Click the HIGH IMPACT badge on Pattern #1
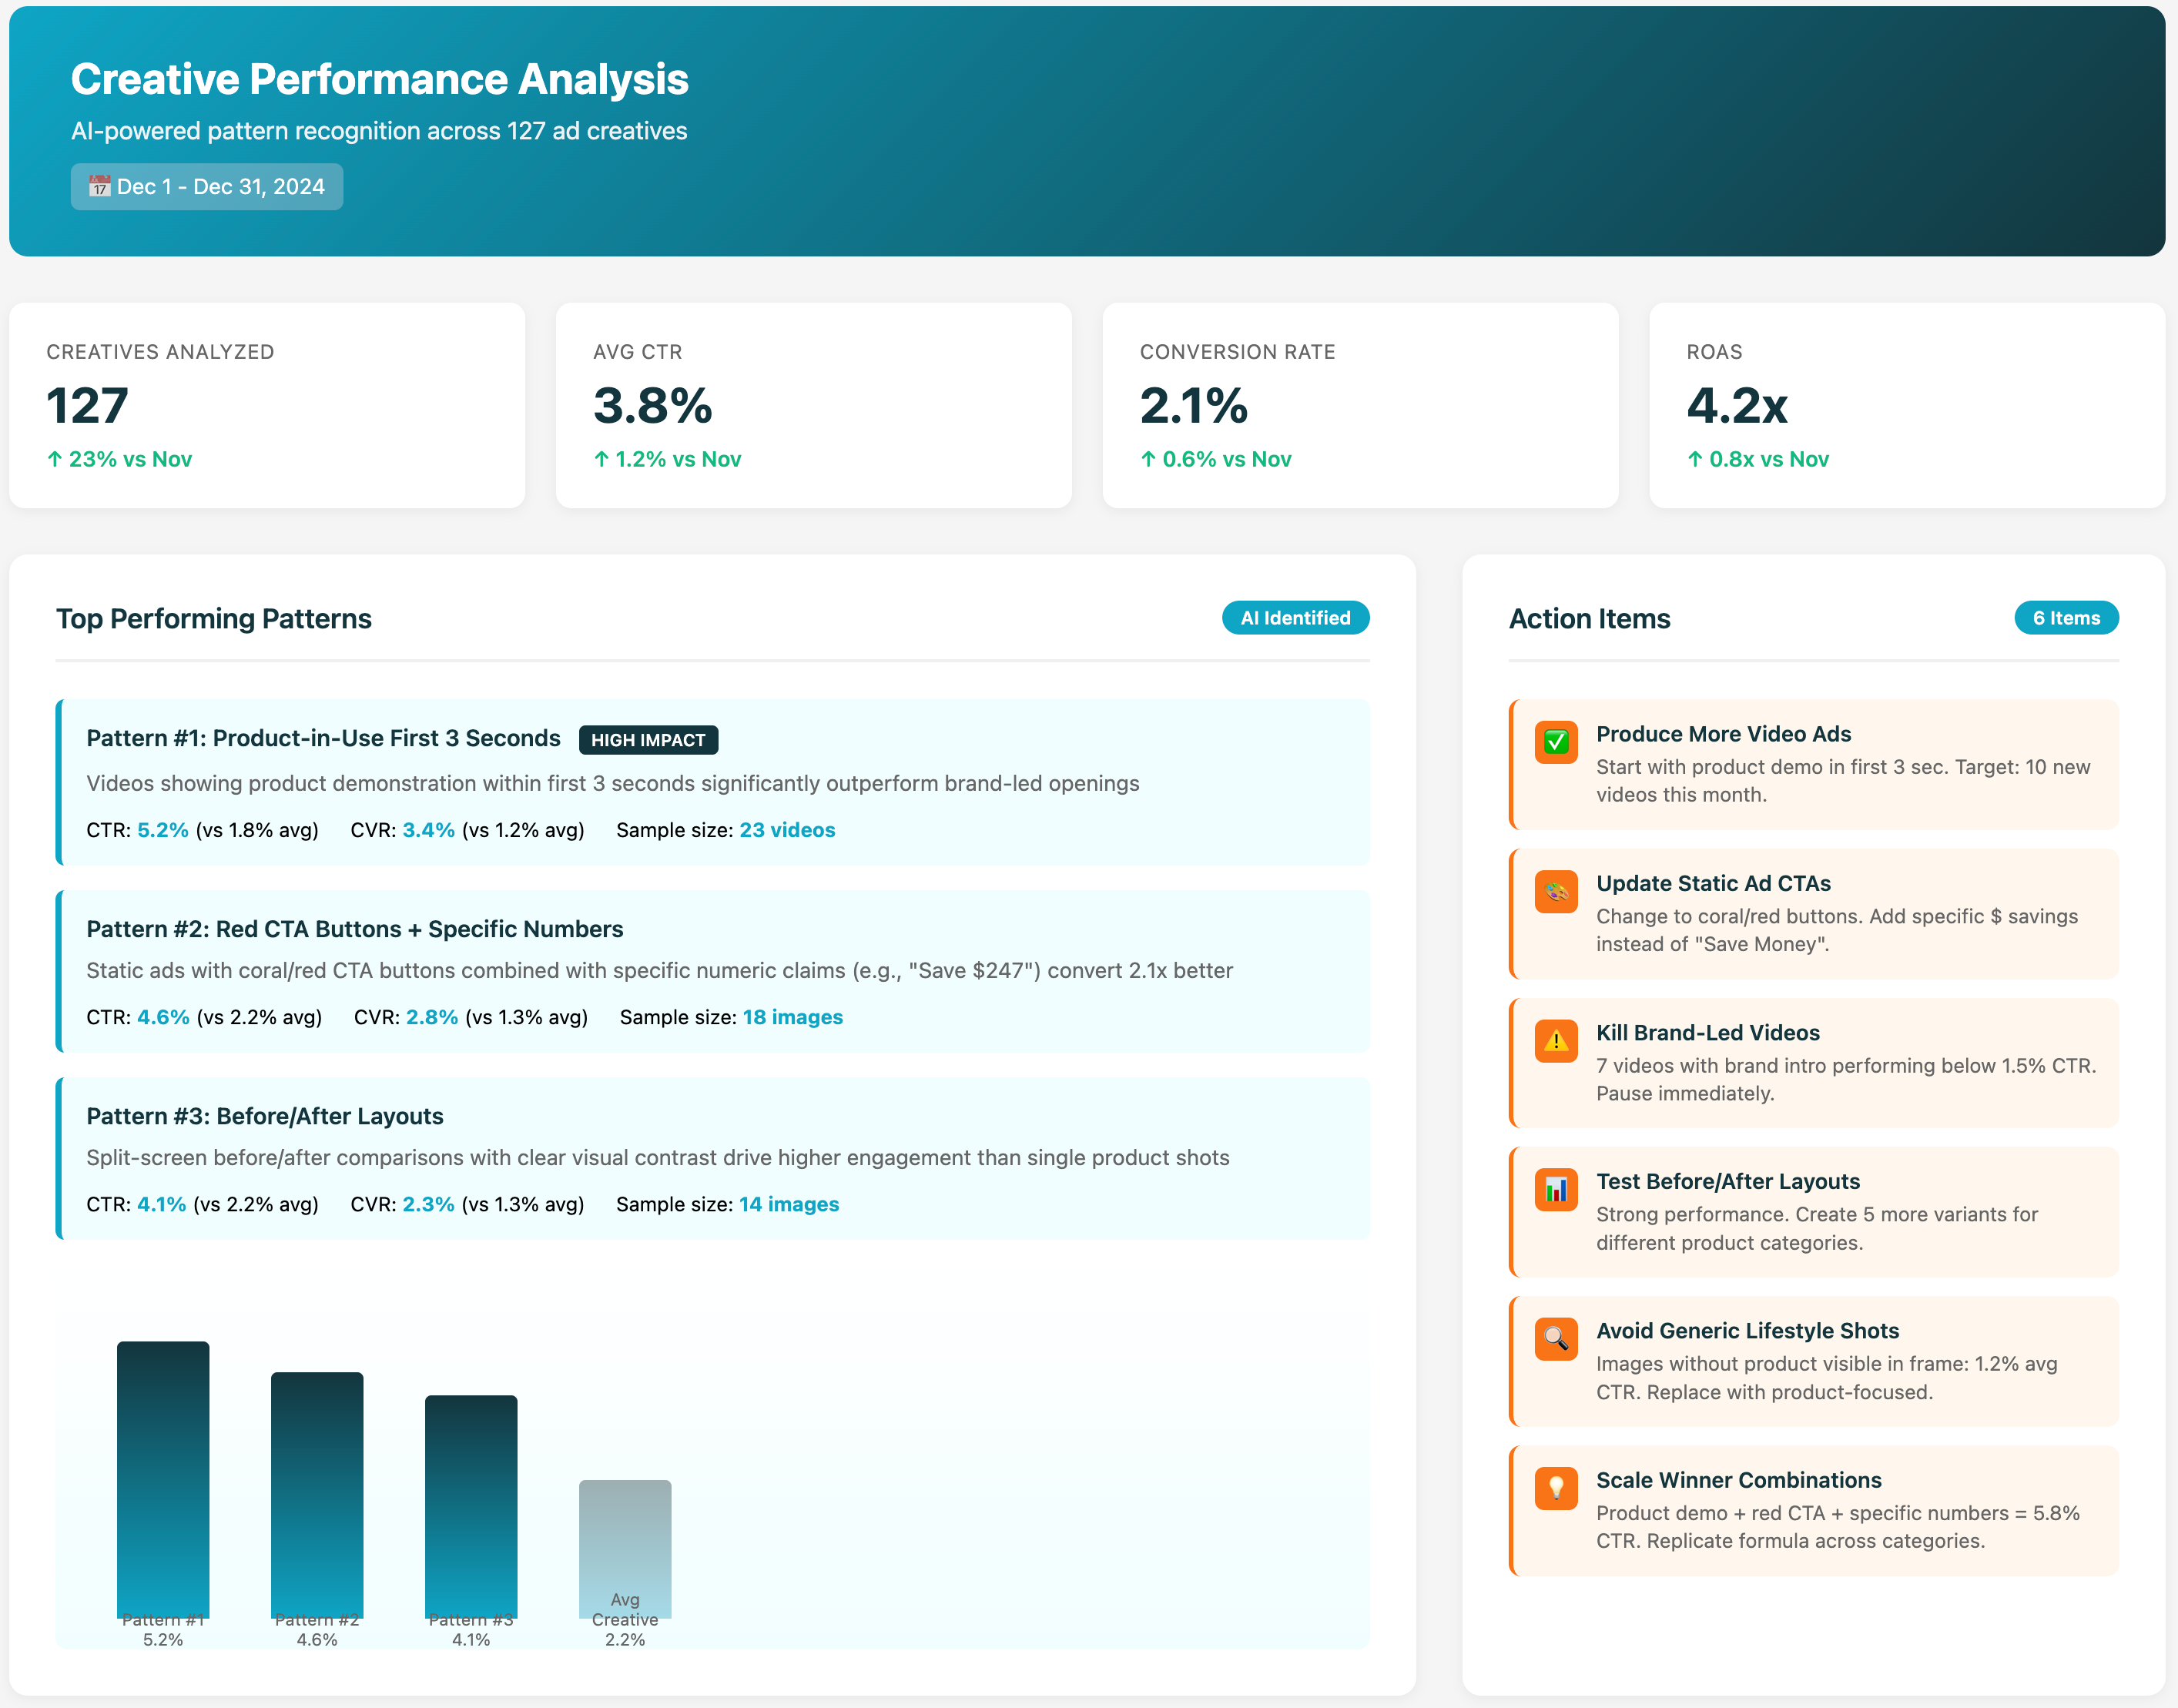Viewport: 2178px width, 1708px height. tap(648, 740)
